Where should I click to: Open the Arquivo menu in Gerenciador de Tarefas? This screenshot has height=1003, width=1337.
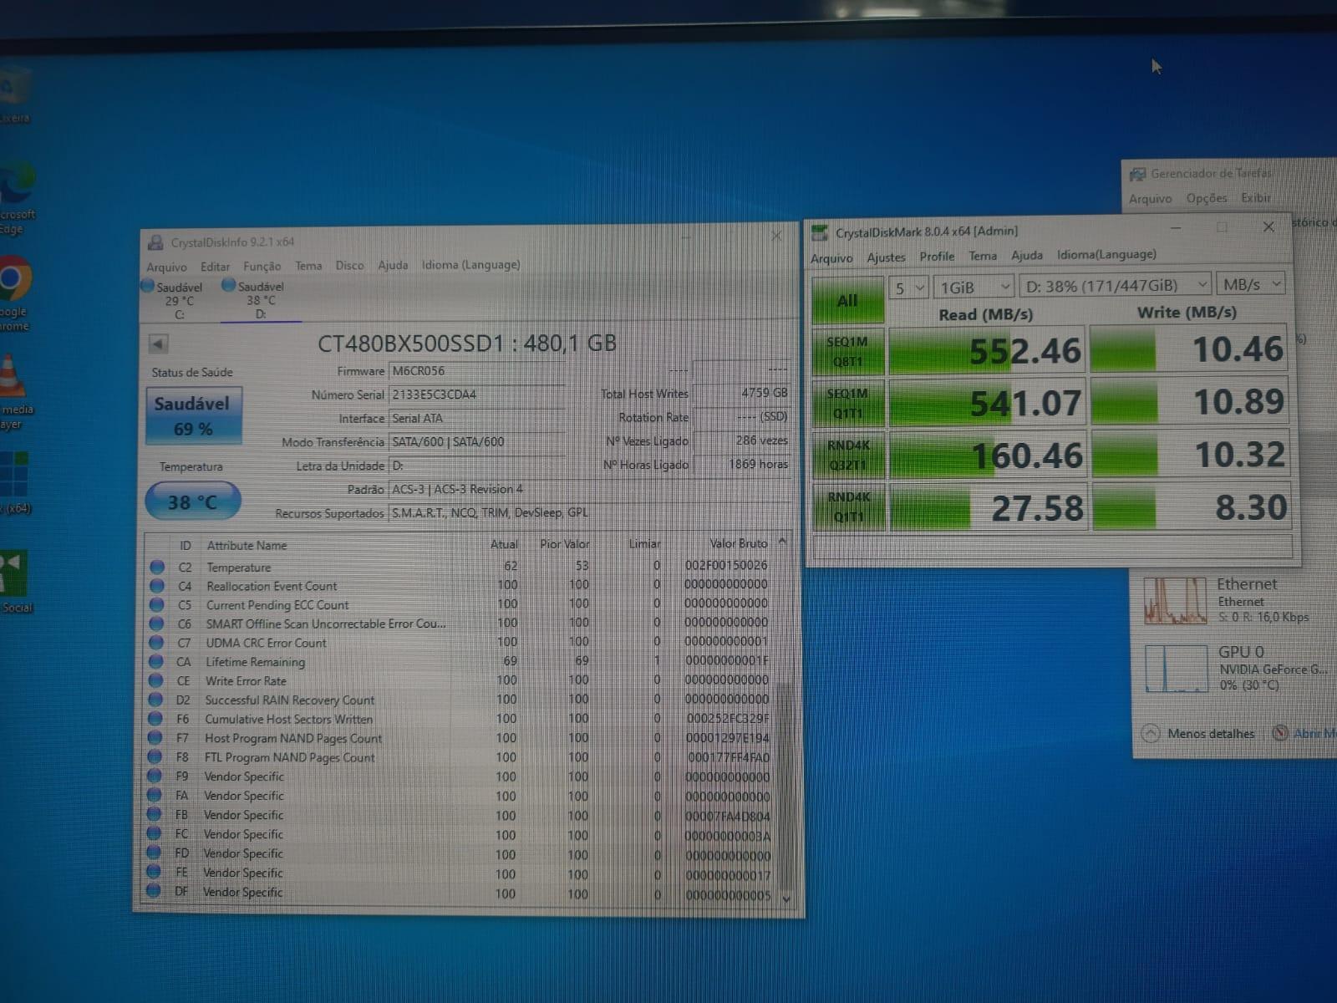tap(1151, 199)
